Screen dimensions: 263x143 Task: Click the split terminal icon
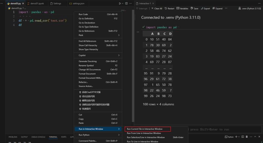[243, 137]
